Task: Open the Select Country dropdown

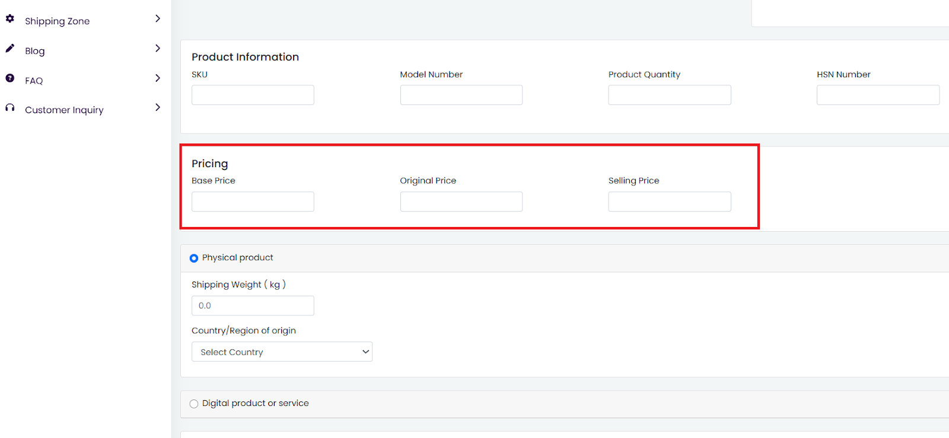Action: [282, 351]
